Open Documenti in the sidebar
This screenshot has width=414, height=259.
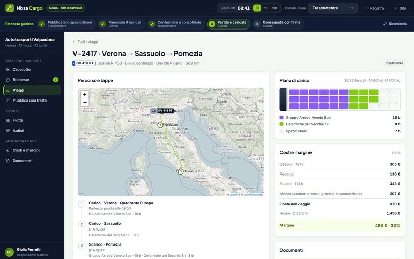32,161
